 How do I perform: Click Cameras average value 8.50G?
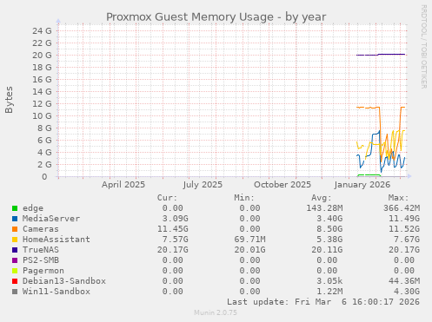click(329, 229)
